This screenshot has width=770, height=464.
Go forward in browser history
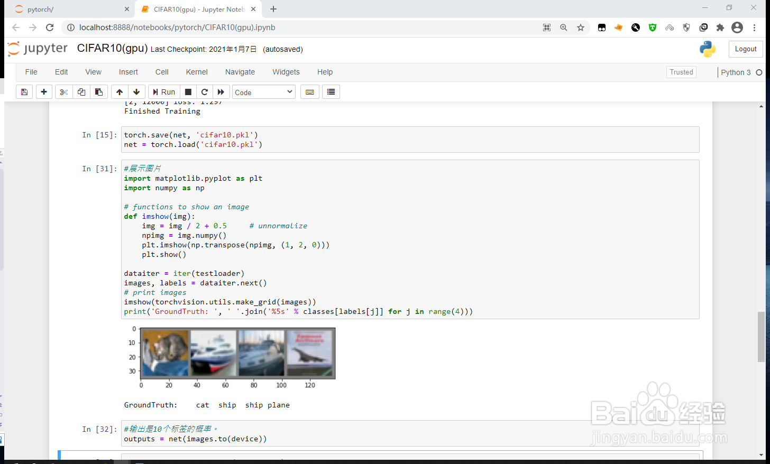click(x=33, y=27)
